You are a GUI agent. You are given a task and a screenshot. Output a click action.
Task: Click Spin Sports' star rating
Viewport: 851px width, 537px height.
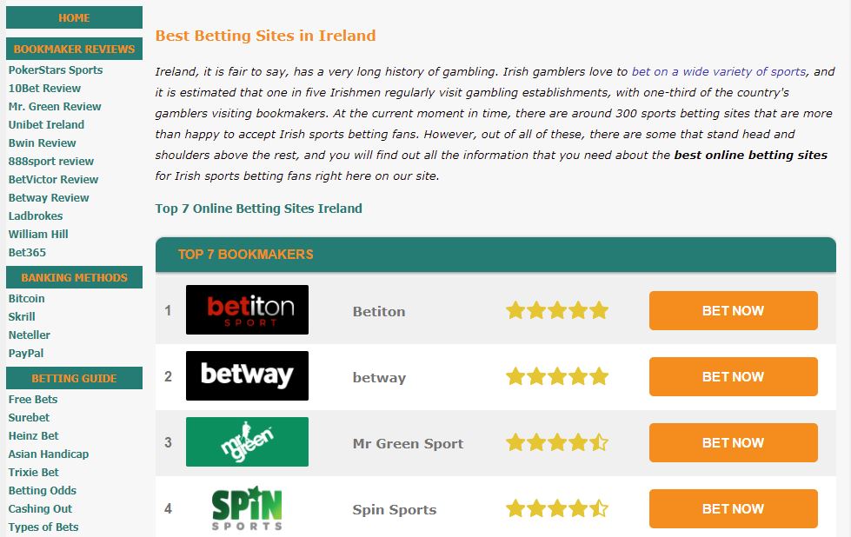click(557, 509)
